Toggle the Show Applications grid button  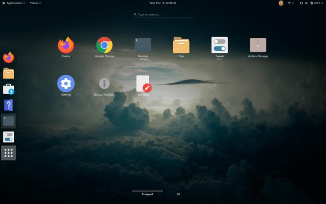tap(9, 153)
